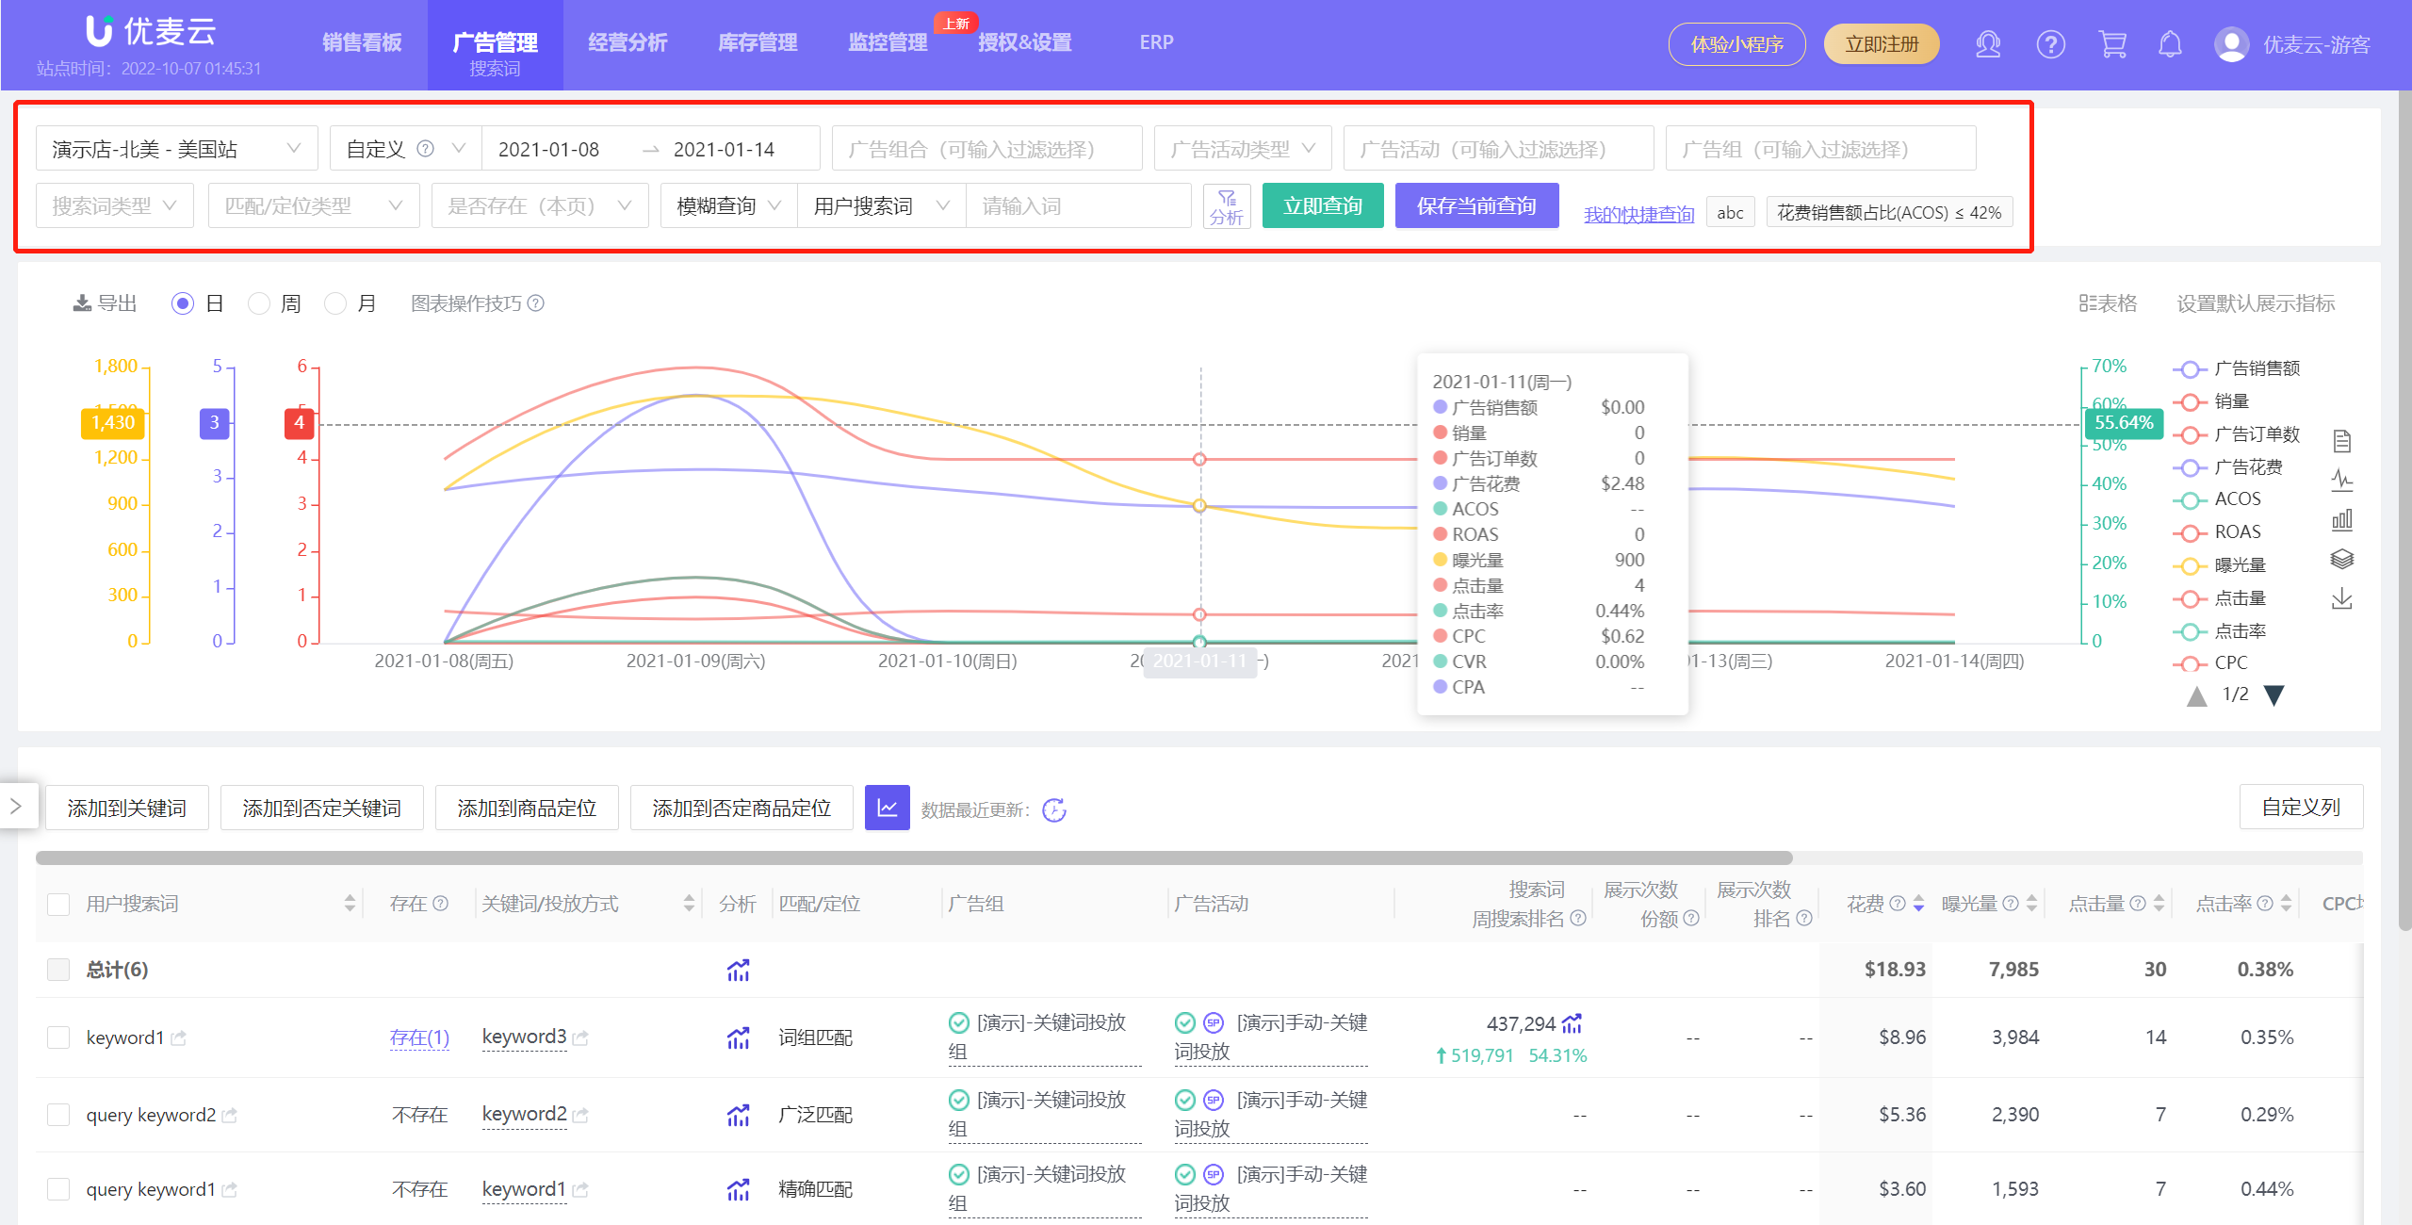Image resolution: width=2412 pixels, height=1225 pixels.
Task: Tick checkbox for keyword1 row
Action: click(x=58, y=1037)
